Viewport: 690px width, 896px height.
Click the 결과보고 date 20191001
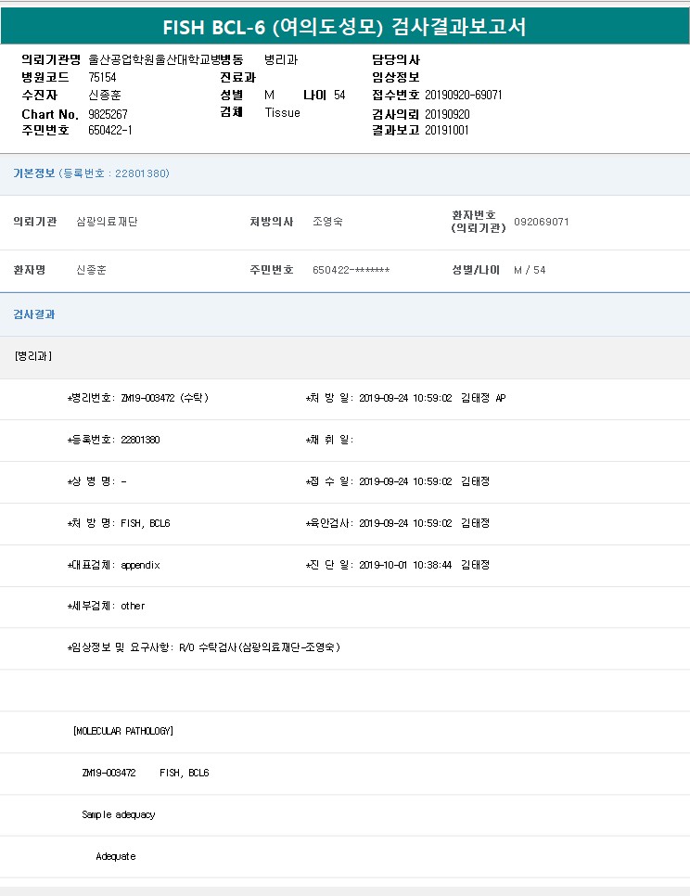click(447, 130)
